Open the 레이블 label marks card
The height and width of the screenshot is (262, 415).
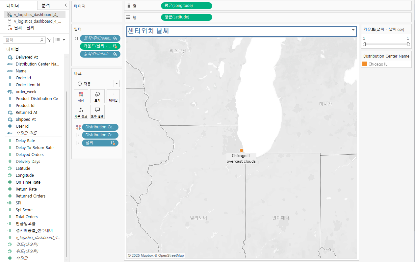(113, 96)
